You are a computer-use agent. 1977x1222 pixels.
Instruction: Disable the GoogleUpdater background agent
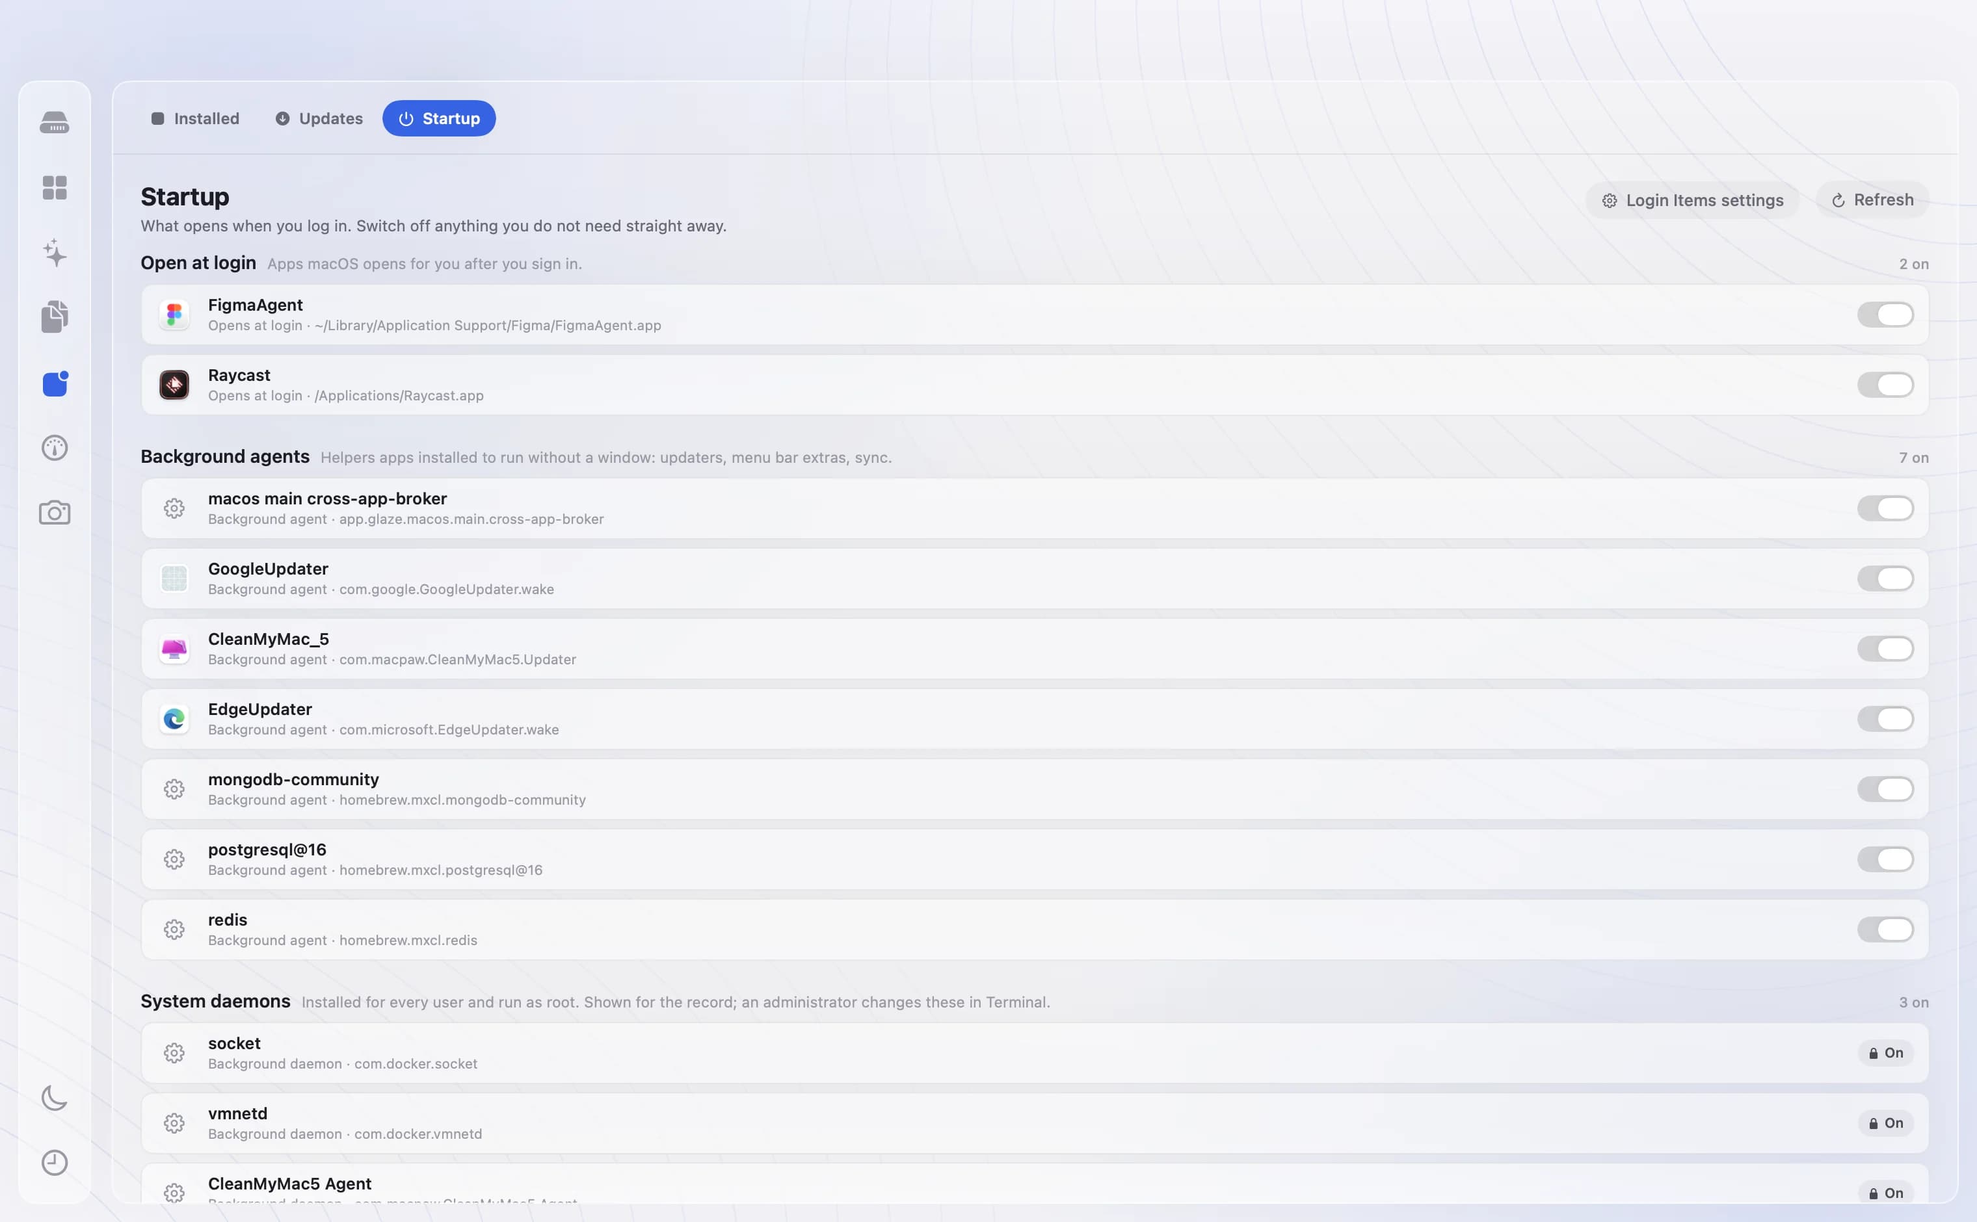[x=1885, y=578]
